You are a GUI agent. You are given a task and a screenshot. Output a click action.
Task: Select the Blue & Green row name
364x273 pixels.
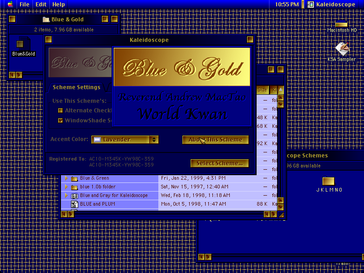[x=95, y=178]
